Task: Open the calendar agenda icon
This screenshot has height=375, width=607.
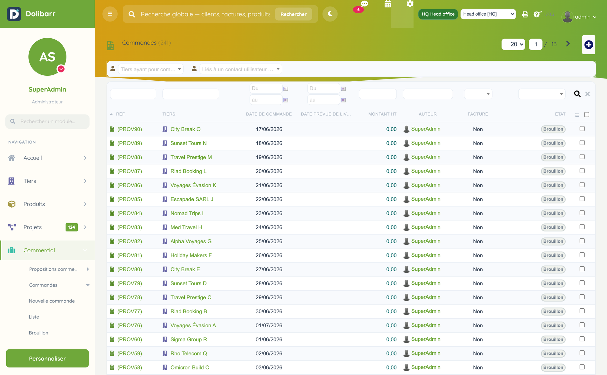Action: pyautogui.click(x=388, y=4)
